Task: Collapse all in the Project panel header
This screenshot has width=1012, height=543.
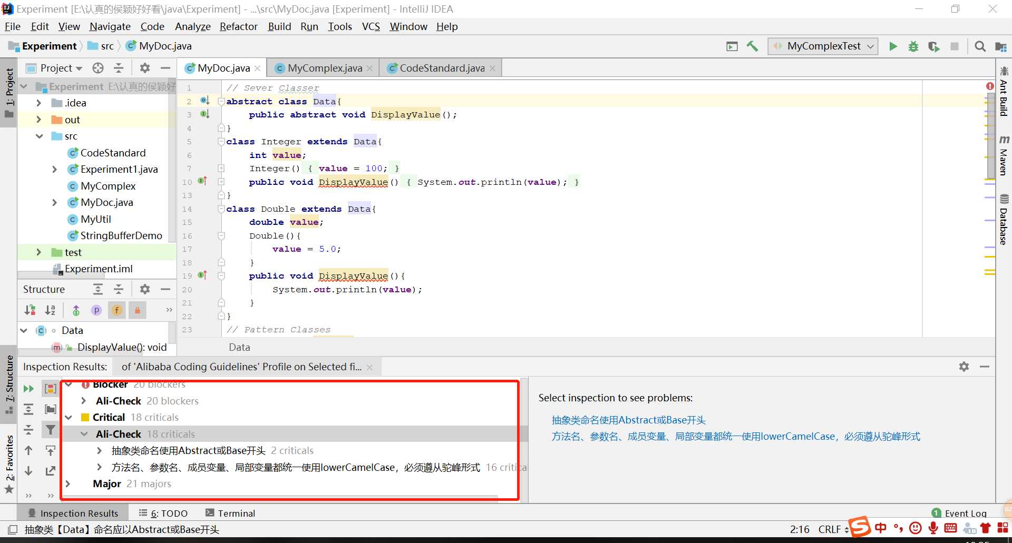Action: [x=119, y=68]
